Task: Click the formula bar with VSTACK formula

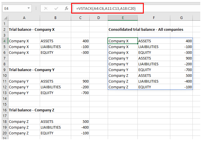Action: (107, 8)
